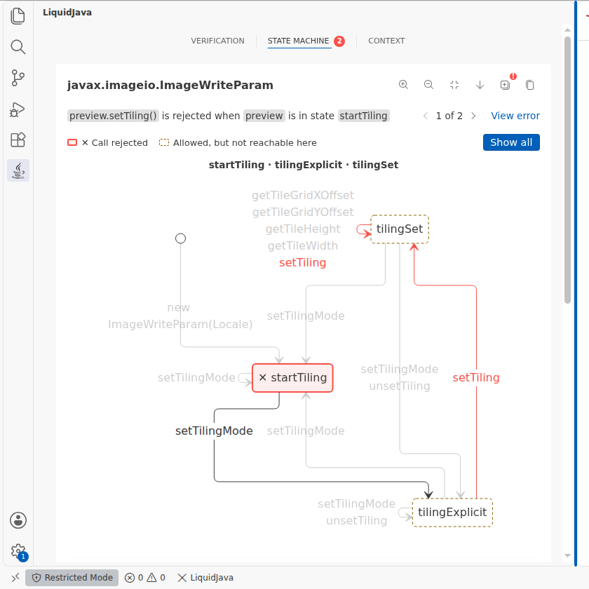Image resolution: width=589 pixels, height=589 pixels.
Task: Open the Run and Debug icon
Action: pyautogui.click(x=18, y=109)
